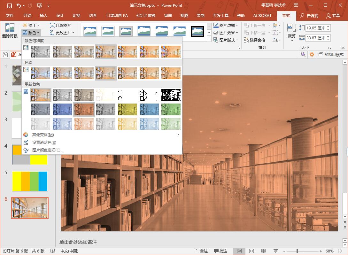This screenshot has width=348, height=255.
Task: Click the Save icon in quick access toolbar
Action: (x=9, y=5)
